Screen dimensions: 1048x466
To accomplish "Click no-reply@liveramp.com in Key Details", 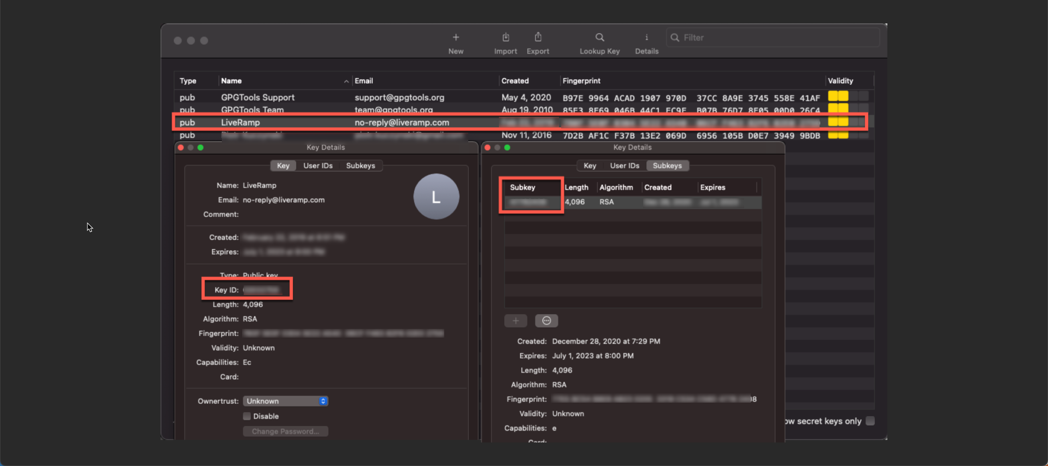I will pos(284,200).
